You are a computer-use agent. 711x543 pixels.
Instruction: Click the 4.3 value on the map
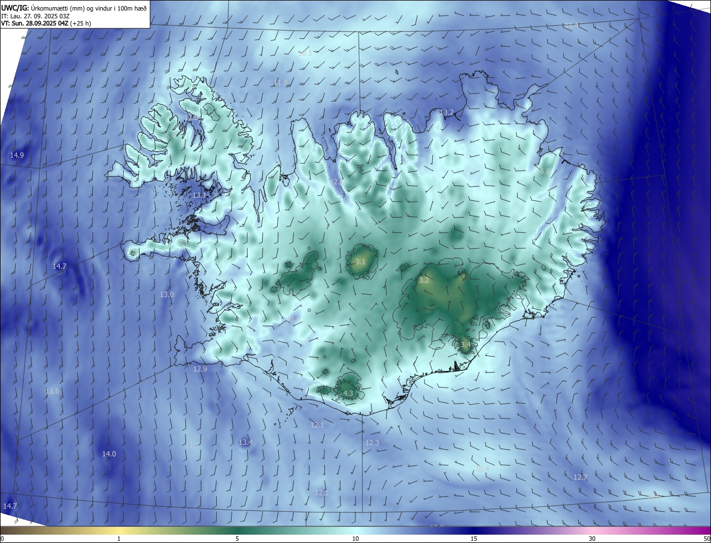pyautogui.click(x=348, y=393)
